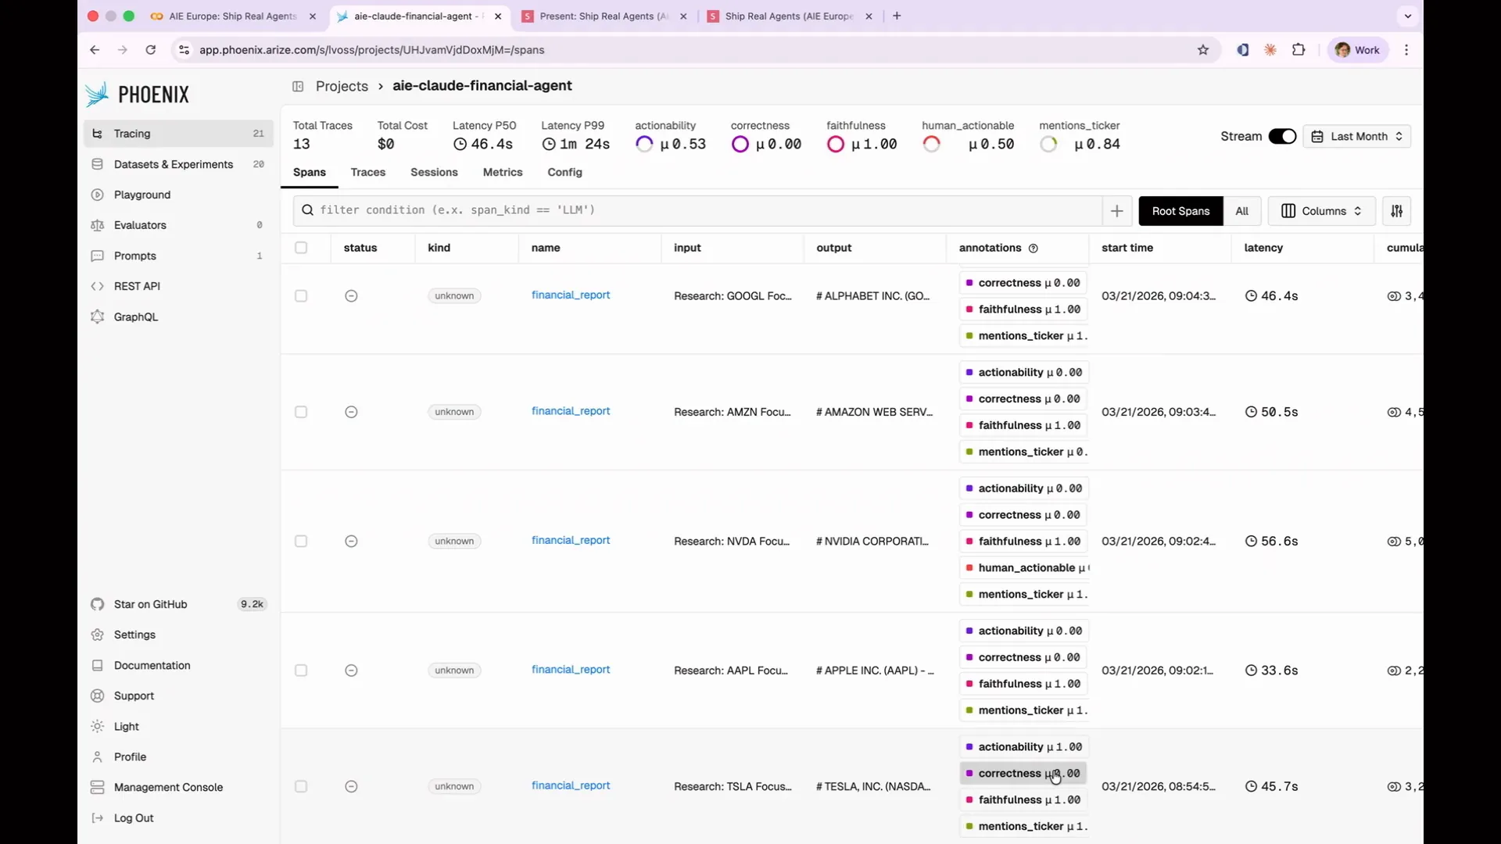Expand TSLA row correctness annotation
Image resolution: width=1501 pixels, height=844 pixels.
1023,774
